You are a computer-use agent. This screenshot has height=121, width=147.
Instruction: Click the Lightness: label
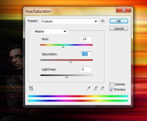[x=49, y=69]
